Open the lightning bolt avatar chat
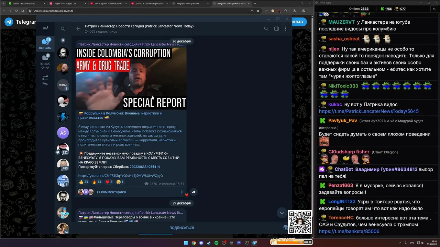This screenshot has width=440, height=247. (63, 117)
